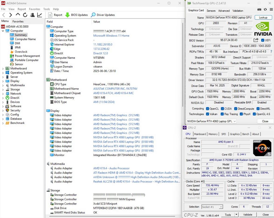This screenshot has height=218, width=274.
Task: Open the CPU-Z Socket #1 selection dropdown
Action: pos(212,207)
